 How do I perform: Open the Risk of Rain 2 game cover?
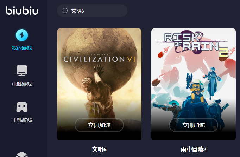coord(194,84)
